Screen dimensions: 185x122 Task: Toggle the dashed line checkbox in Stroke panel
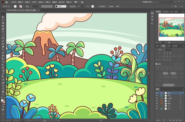[156, 64]
